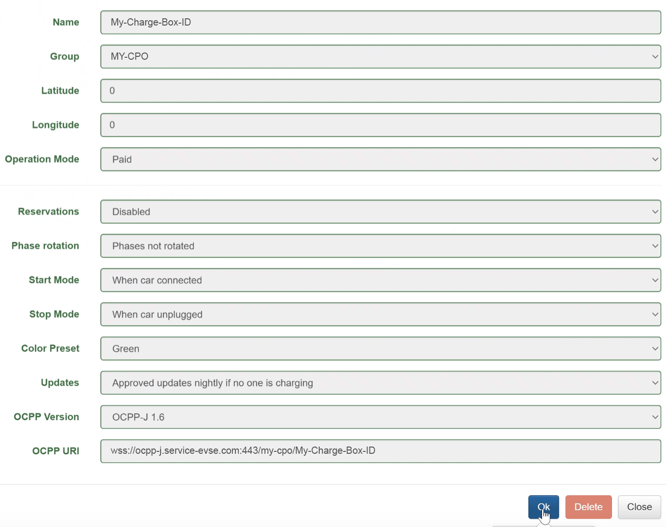
Task: Open the Color Preset dropdown
Action: (380, 349)
